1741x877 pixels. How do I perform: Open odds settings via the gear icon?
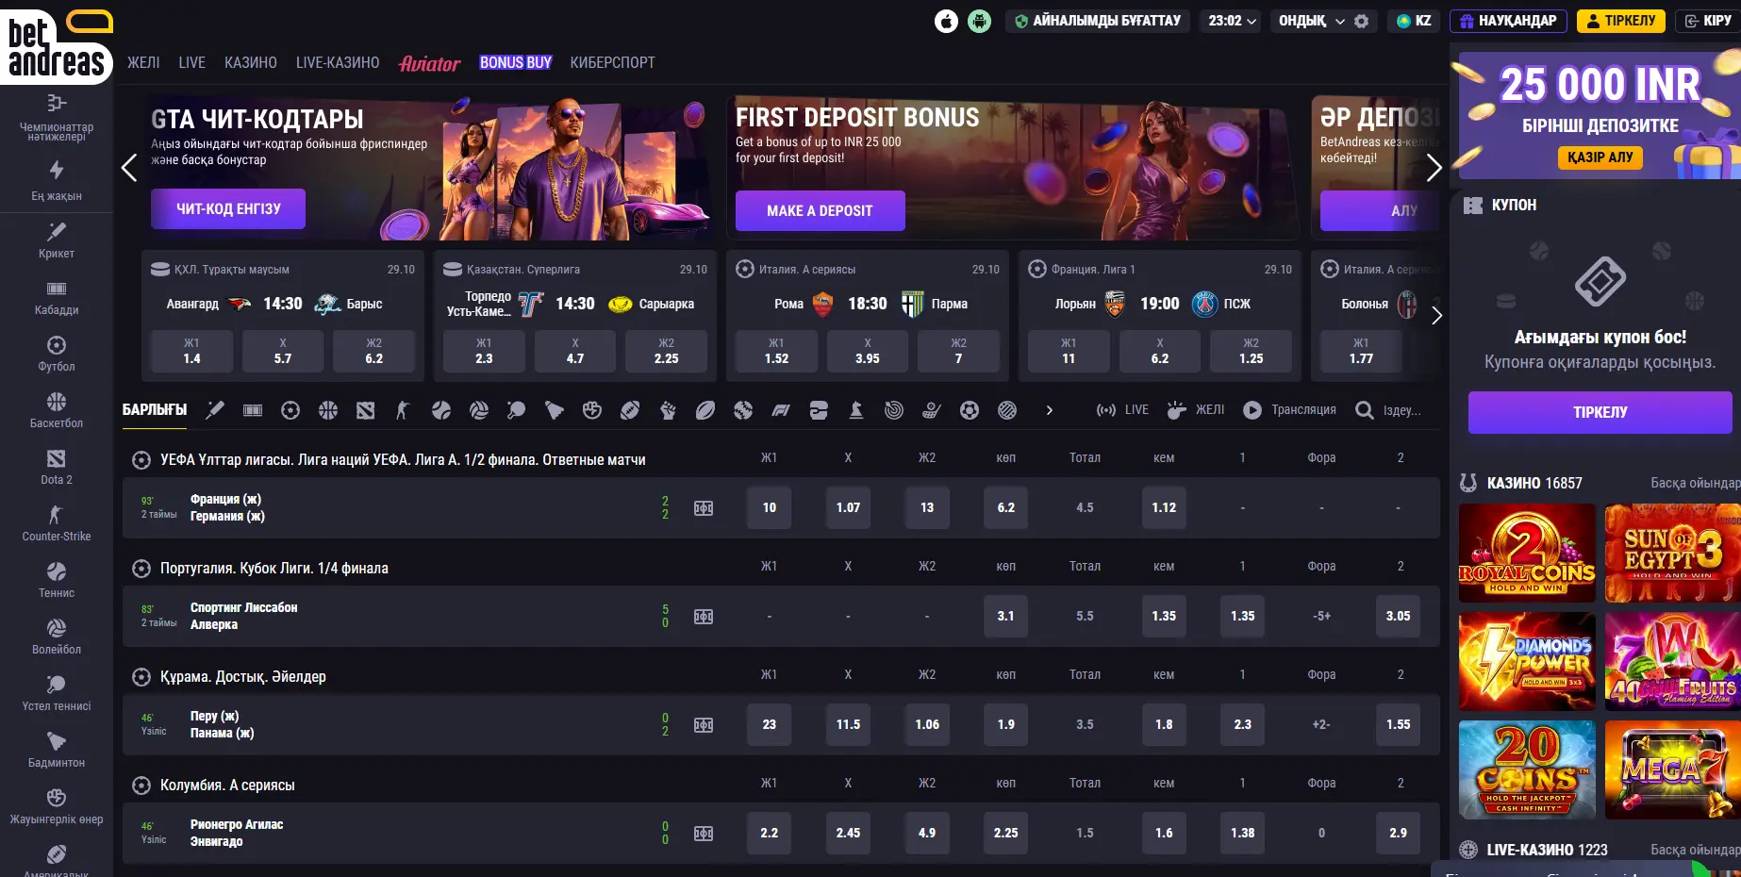click(1361, 21)
